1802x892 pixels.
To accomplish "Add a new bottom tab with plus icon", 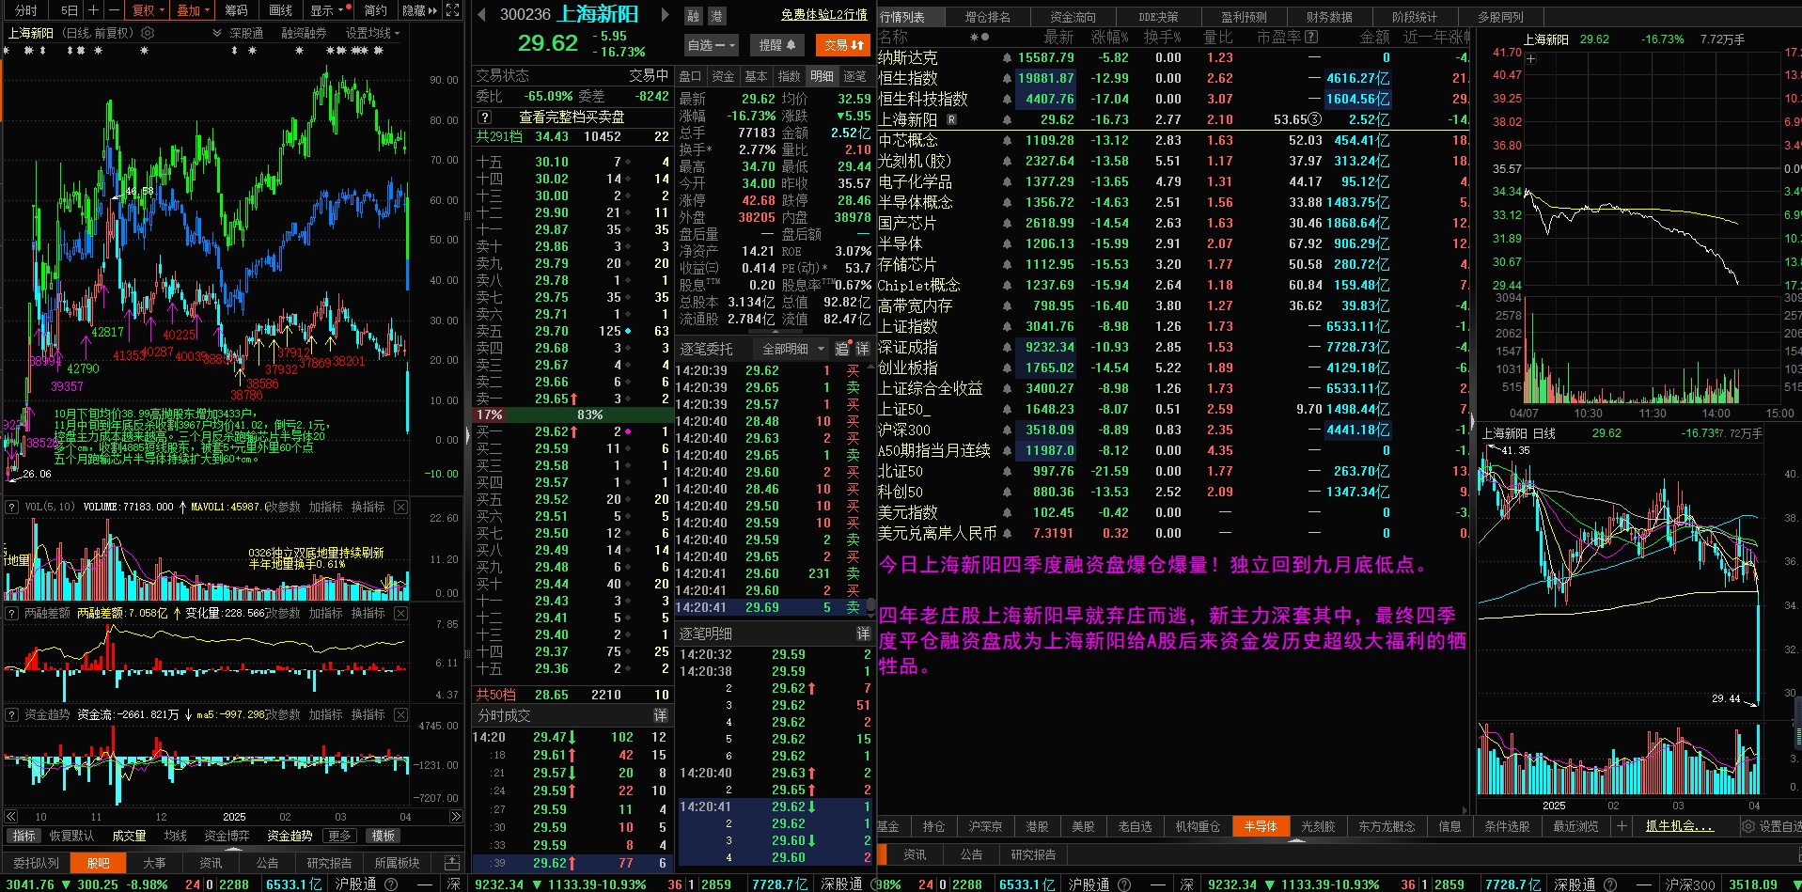I will click(1622, 826).
